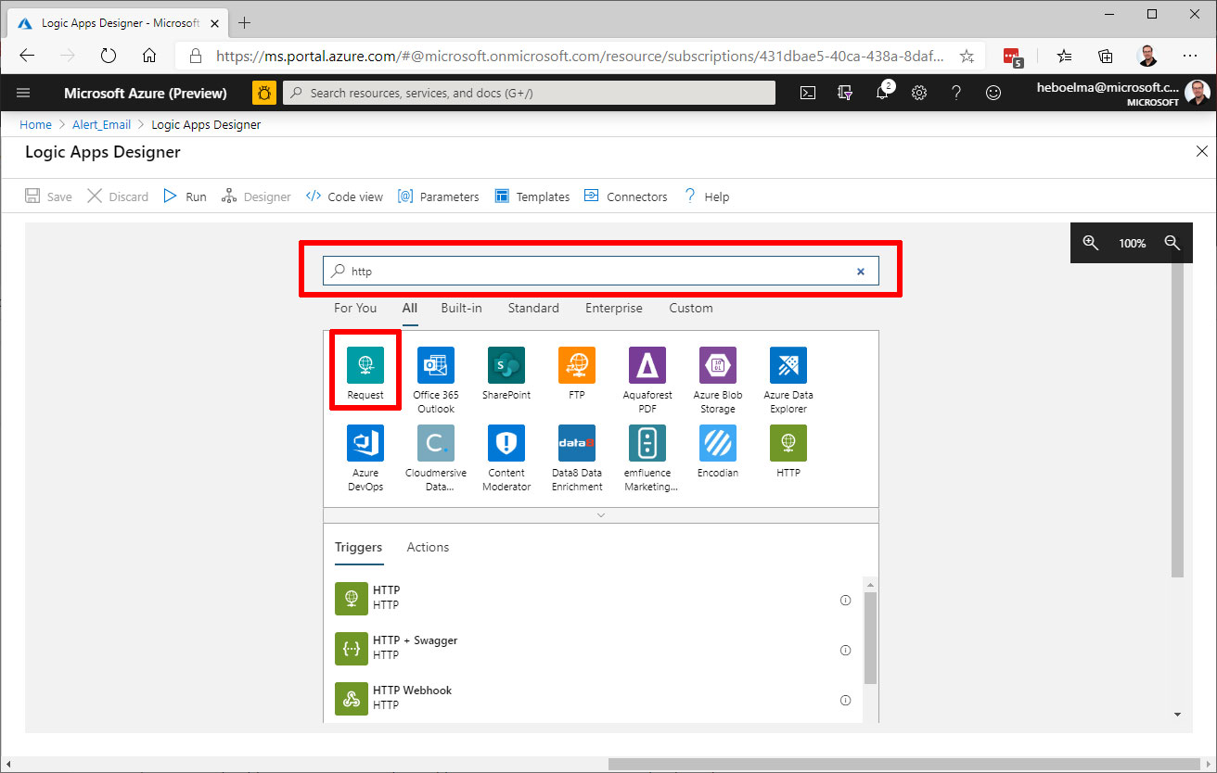Select the All connectors tab
The image size is (1217, 773).
click(x=410, y=308)
